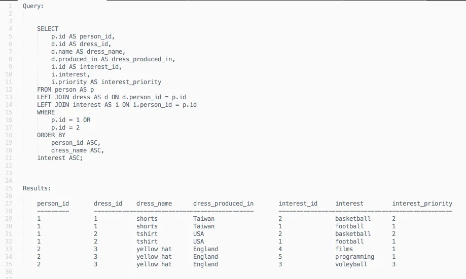The width and height of the screenshot is (466, 279).
Task: Place cursor on the SELECT keyword
Action: (x=48, y=29)
